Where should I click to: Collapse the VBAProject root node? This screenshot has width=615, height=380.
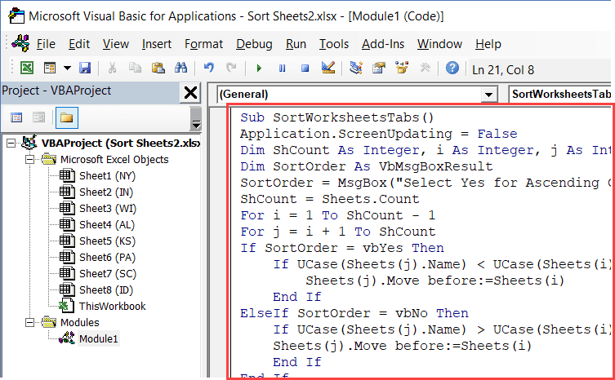11,144
